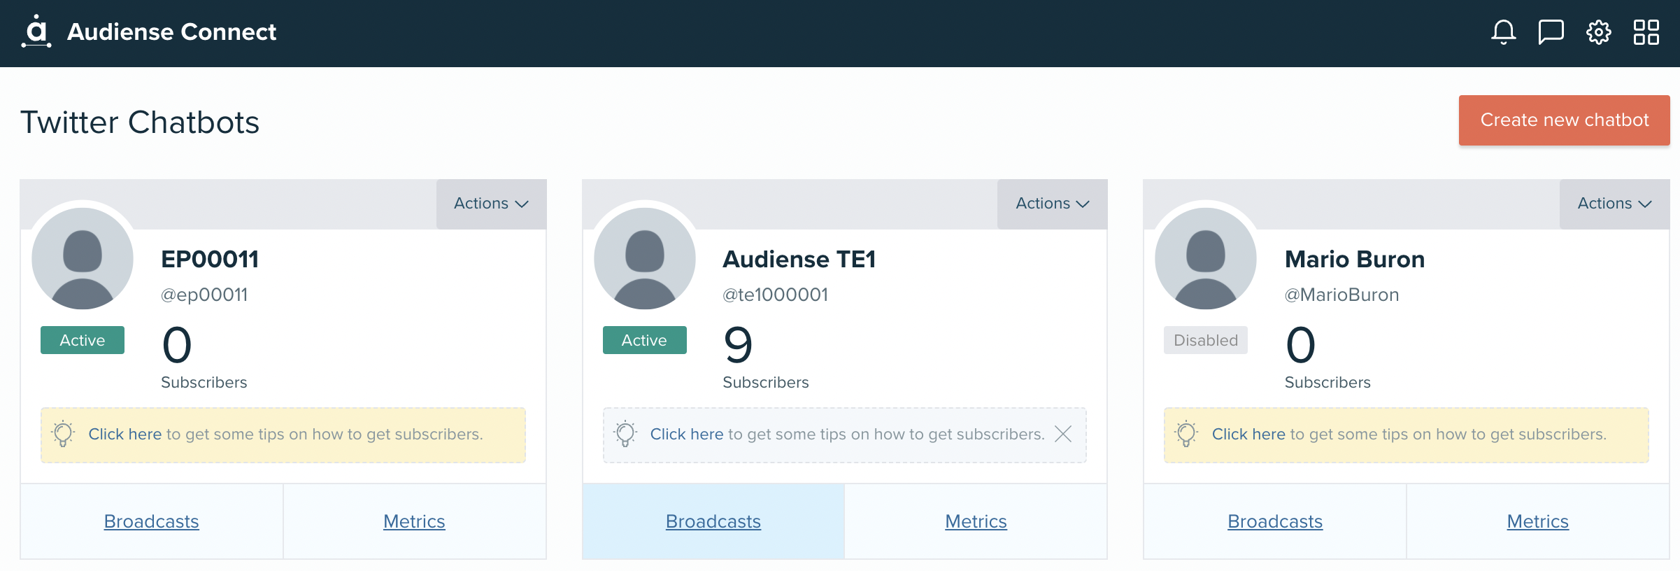The height and width of the screenshot is (571, 1680).
Task: Expand Actions dropdown for Mario Buron
Action: pos(1614,204)
